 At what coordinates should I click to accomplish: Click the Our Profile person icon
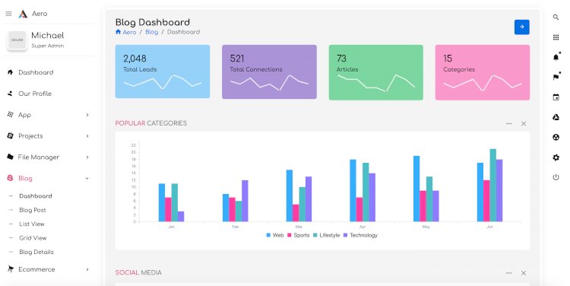click(10, 94)
